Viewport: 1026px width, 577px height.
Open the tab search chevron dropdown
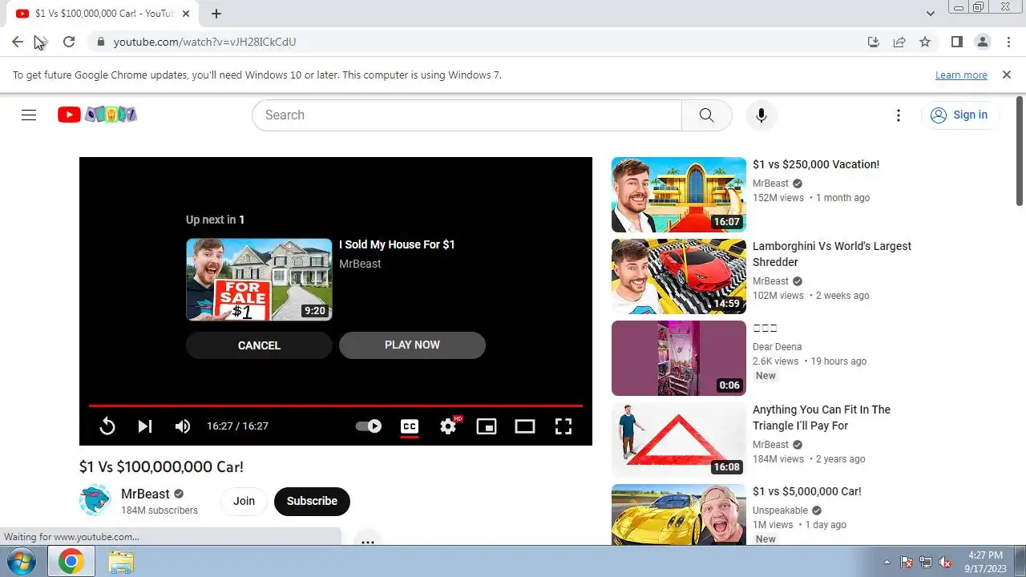[930, 14]
